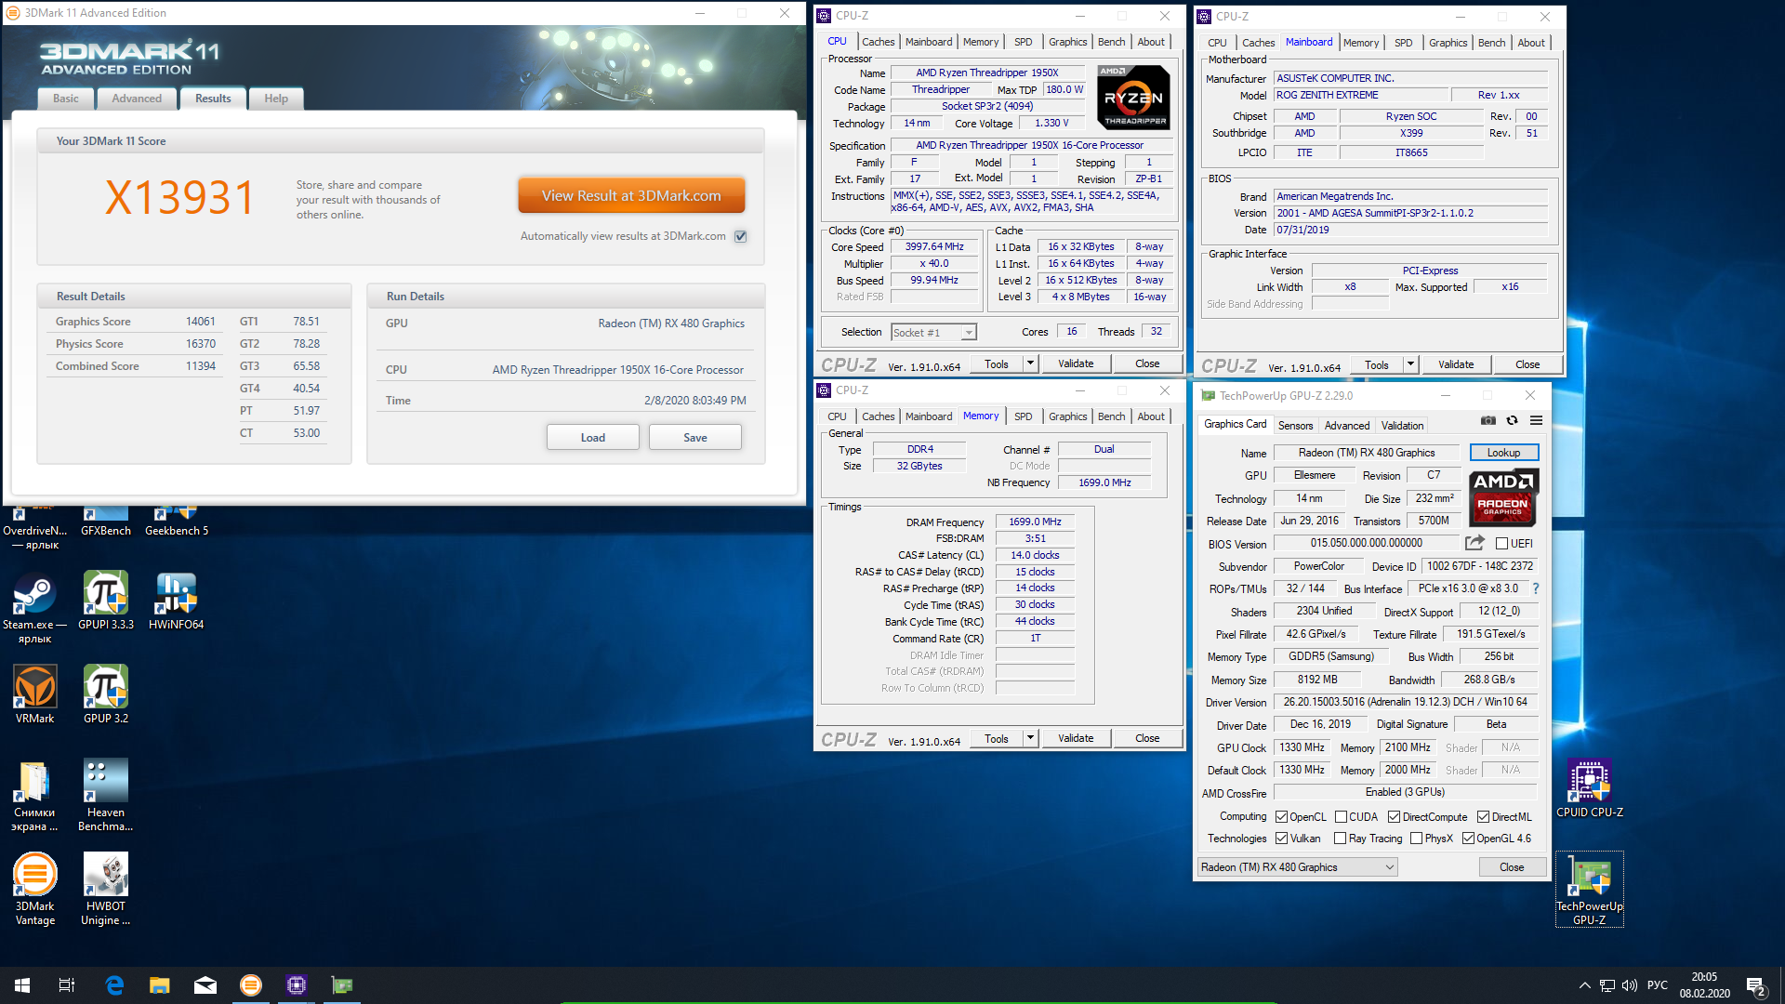The image size is (1785, 1004).
Task: Open the Geekbench 5 desktop shortcut
Action: (x=177, y=522)
